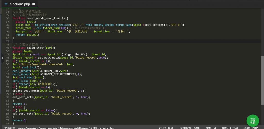
Task: Click the 行 43 cursor position indicator
Action: 166,127
